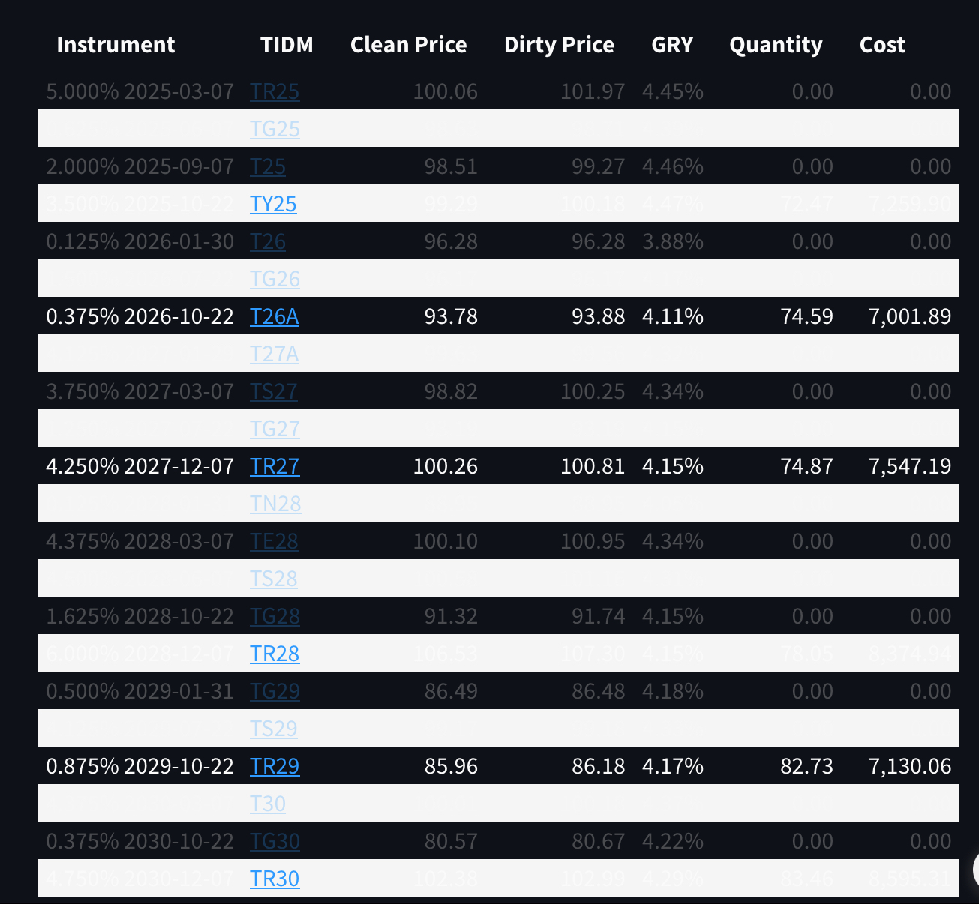The image size is (979, 904).
Task: Select instrument 2.000% 2025-09-07
Action: coord(140,166)
